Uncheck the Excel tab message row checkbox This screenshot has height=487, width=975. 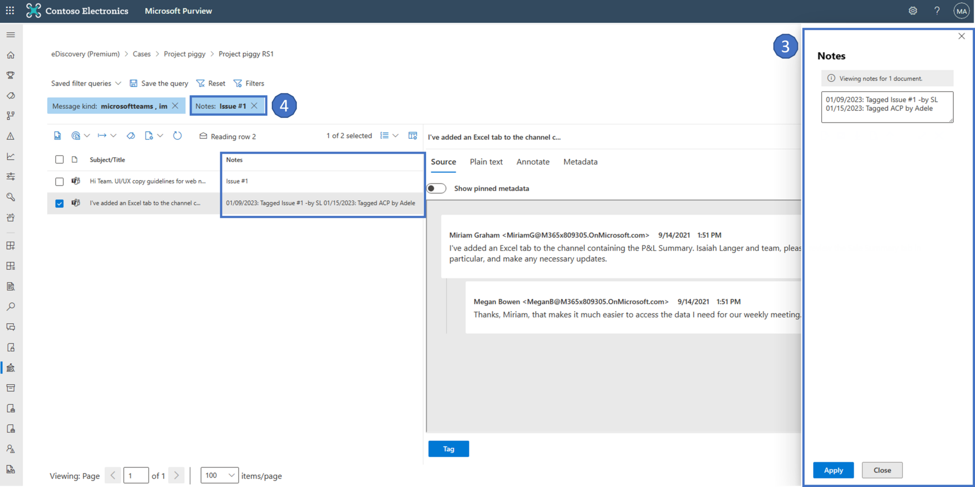[x=59, y=203]
